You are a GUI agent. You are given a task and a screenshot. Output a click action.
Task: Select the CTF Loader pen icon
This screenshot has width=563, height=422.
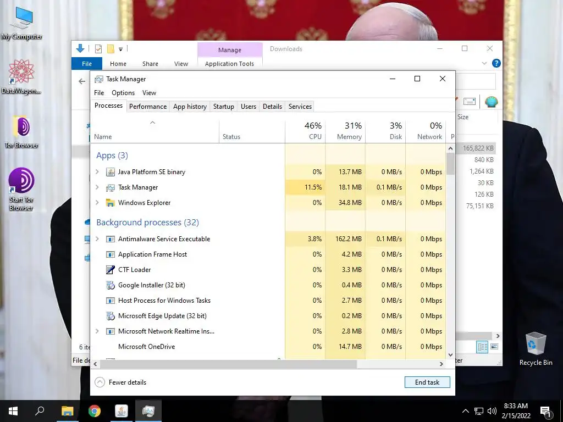click(x=110, y=270)
